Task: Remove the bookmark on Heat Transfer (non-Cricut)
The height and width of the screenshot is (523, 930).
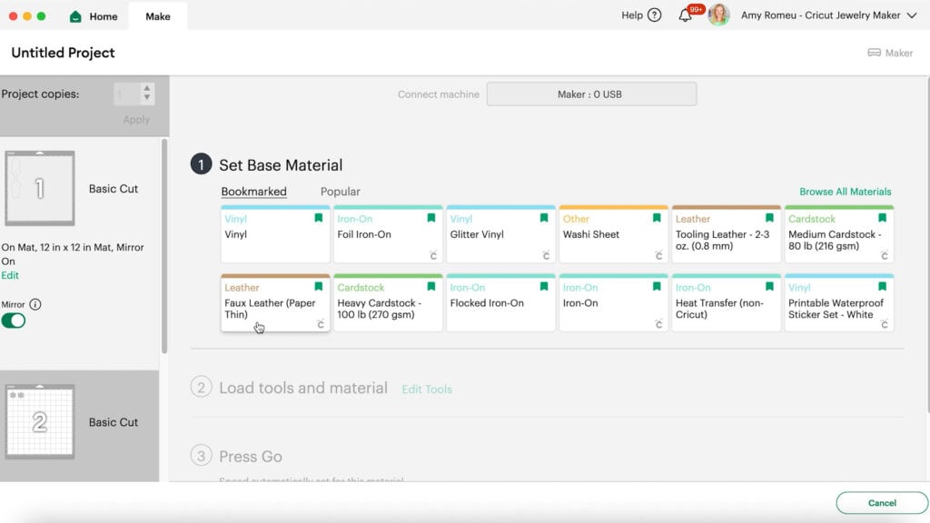Action: [769, 287]
